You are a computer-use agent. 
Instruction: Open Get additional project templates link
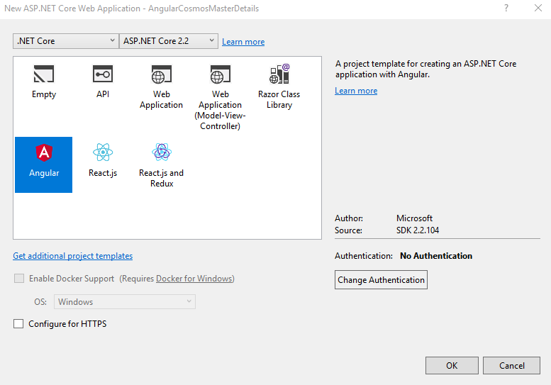click(x=72, y=256)
